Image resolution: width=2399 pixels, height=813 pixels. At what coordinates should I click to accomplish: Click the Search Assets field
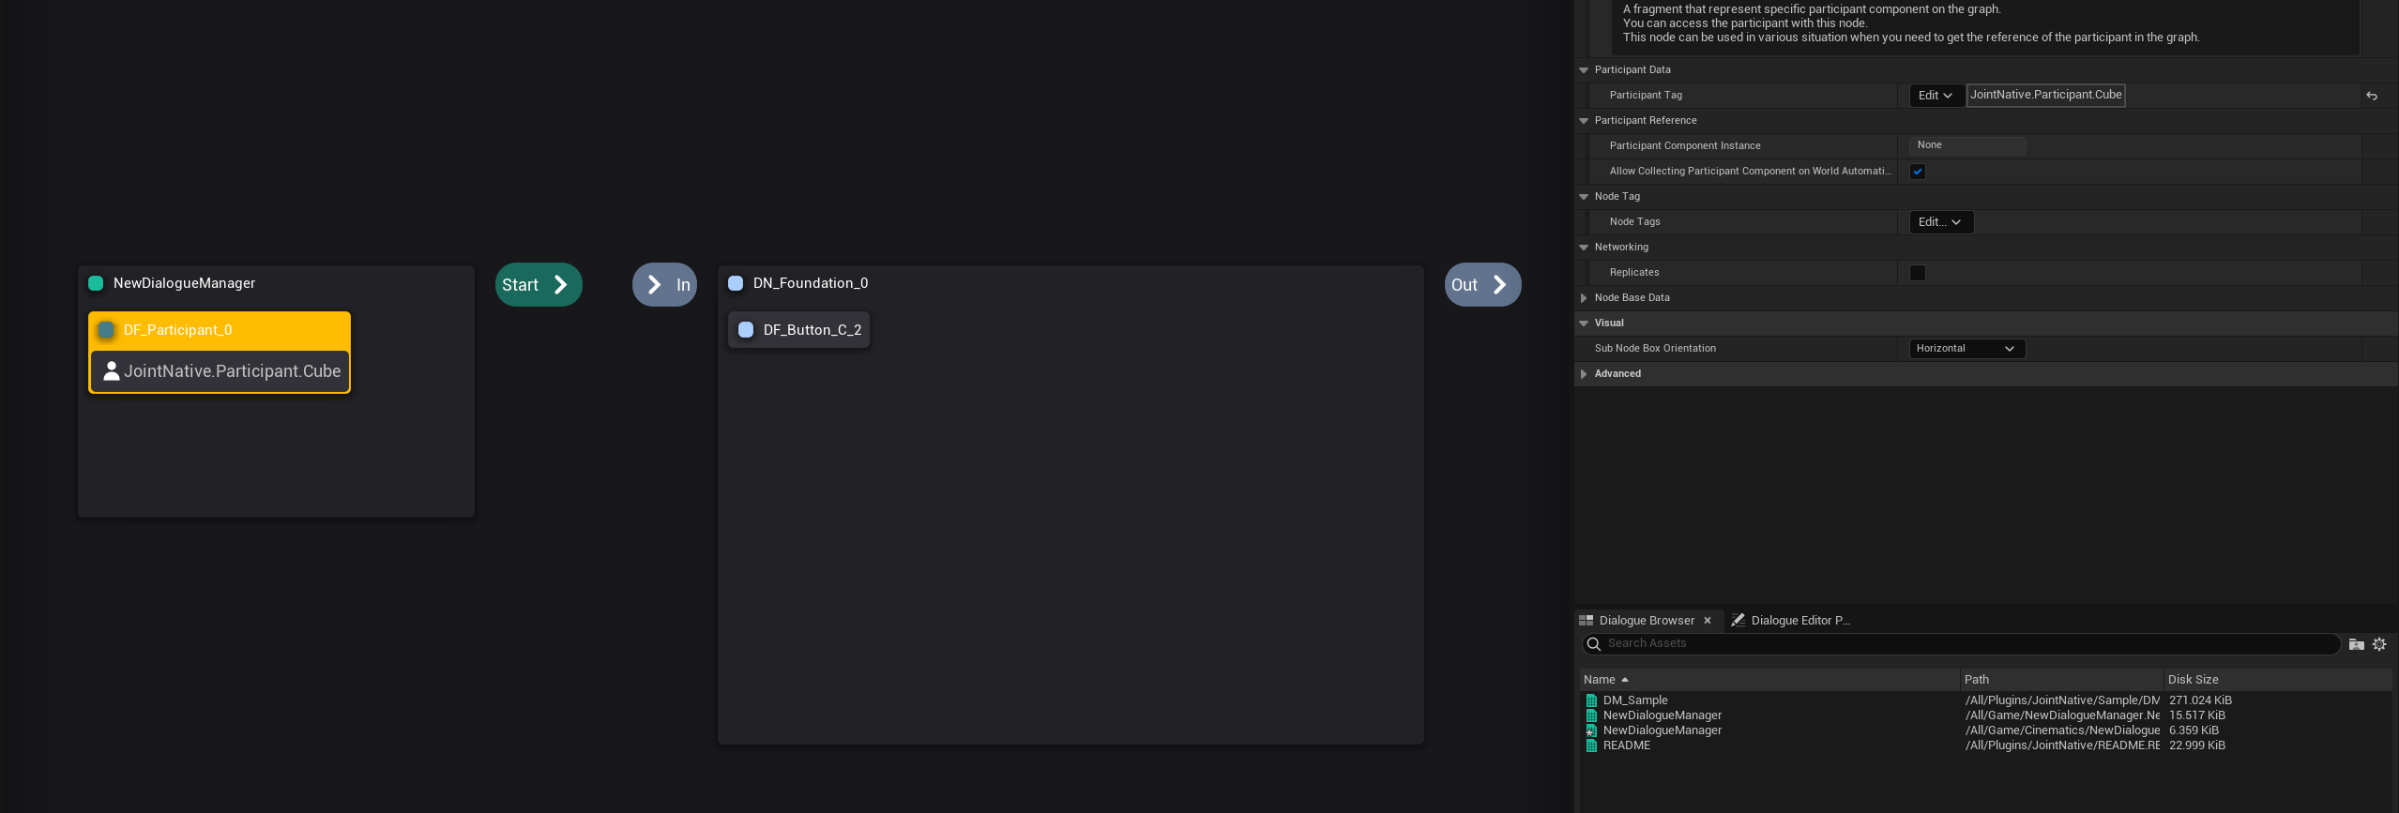coord(1961,643)
